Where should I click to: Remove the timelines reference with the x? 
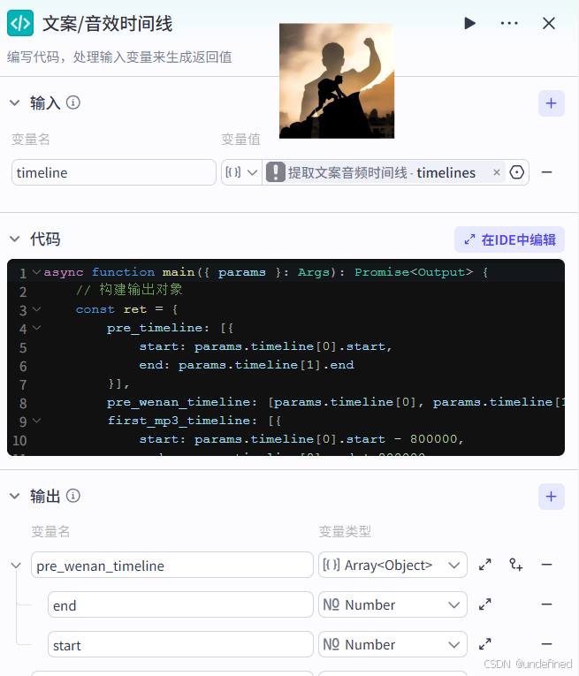497,172
